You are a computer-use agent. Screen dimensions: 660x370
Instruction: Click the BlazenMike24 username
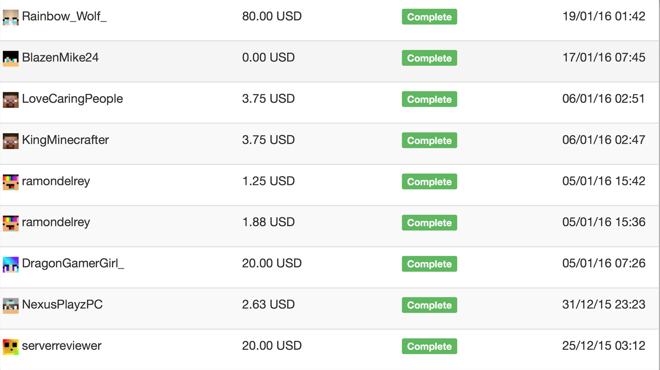coord(60,58)
